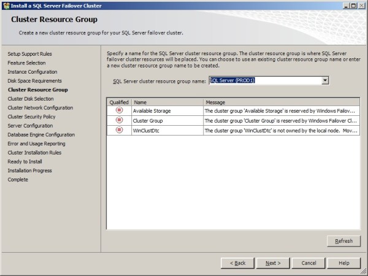Screen dimensions: 368x276
Task: Select the Available Storage row name
Action: pos(152,111)
